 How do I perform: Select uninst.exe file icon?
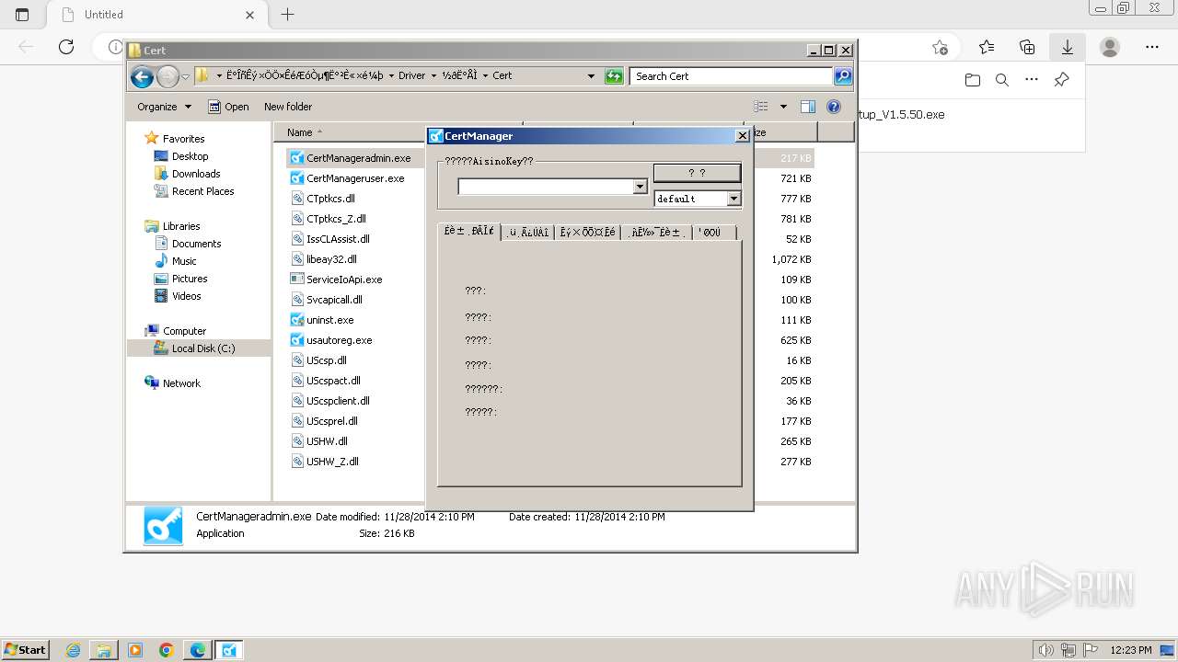[296, 320]
